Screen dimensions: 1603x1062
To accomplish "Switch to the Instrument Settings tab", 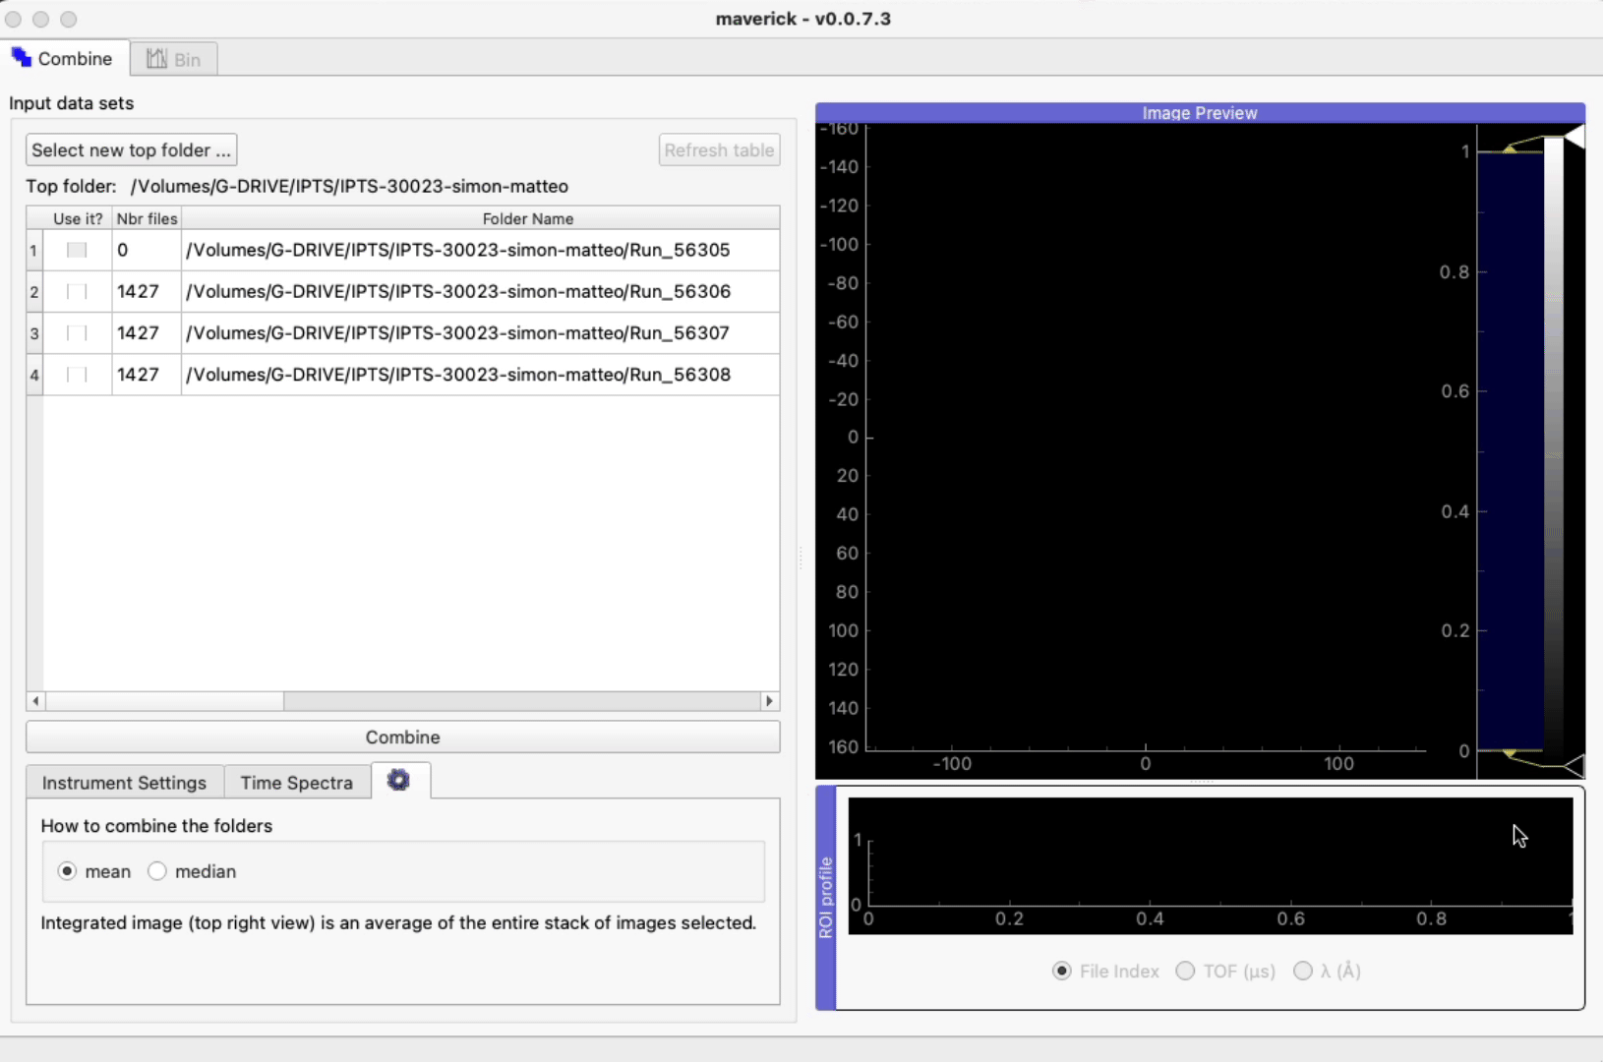I will click(x=124, y=783).
